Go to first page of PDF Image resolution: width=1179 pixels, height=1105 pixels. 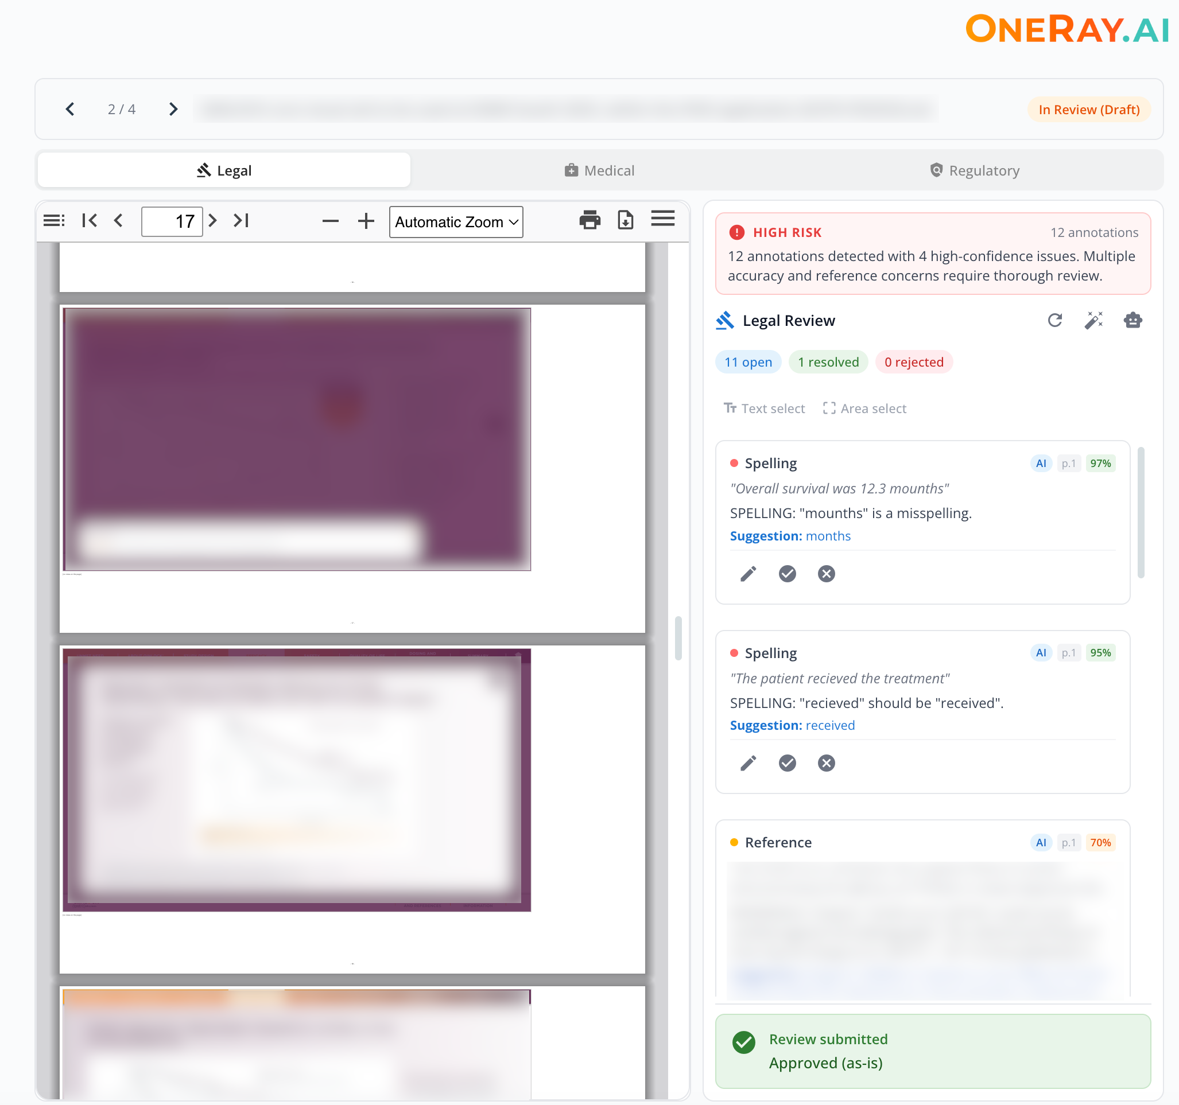90,221
